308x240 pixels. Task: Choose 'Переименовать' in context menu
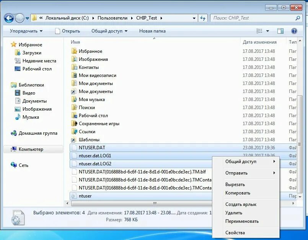[246, 221]
